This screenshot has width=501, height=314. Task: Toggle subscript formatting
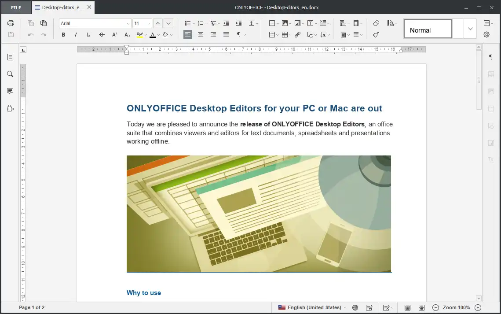point(127,34)
